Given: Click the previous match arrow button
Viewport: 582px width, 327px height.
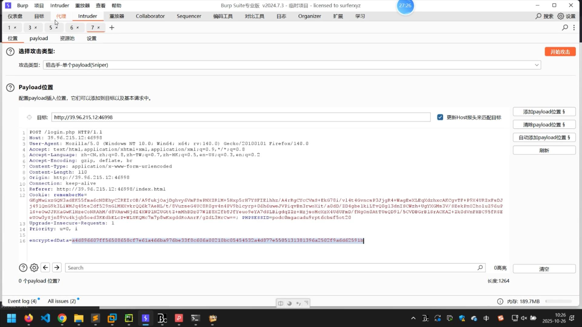Looking at the screenshot, I should pos(45,268).
